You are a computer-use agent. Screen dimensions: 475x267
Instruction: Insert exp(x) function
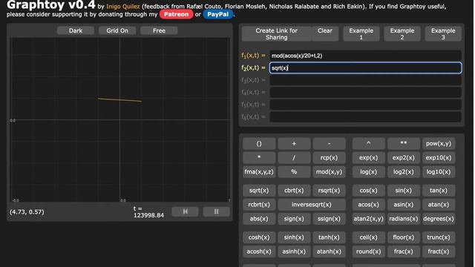(x=368, y=158)
